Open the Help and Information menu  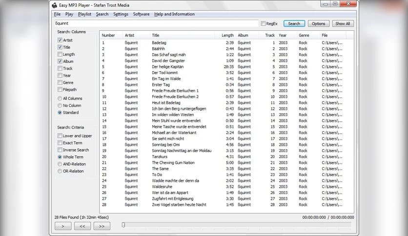click(174, 14)
